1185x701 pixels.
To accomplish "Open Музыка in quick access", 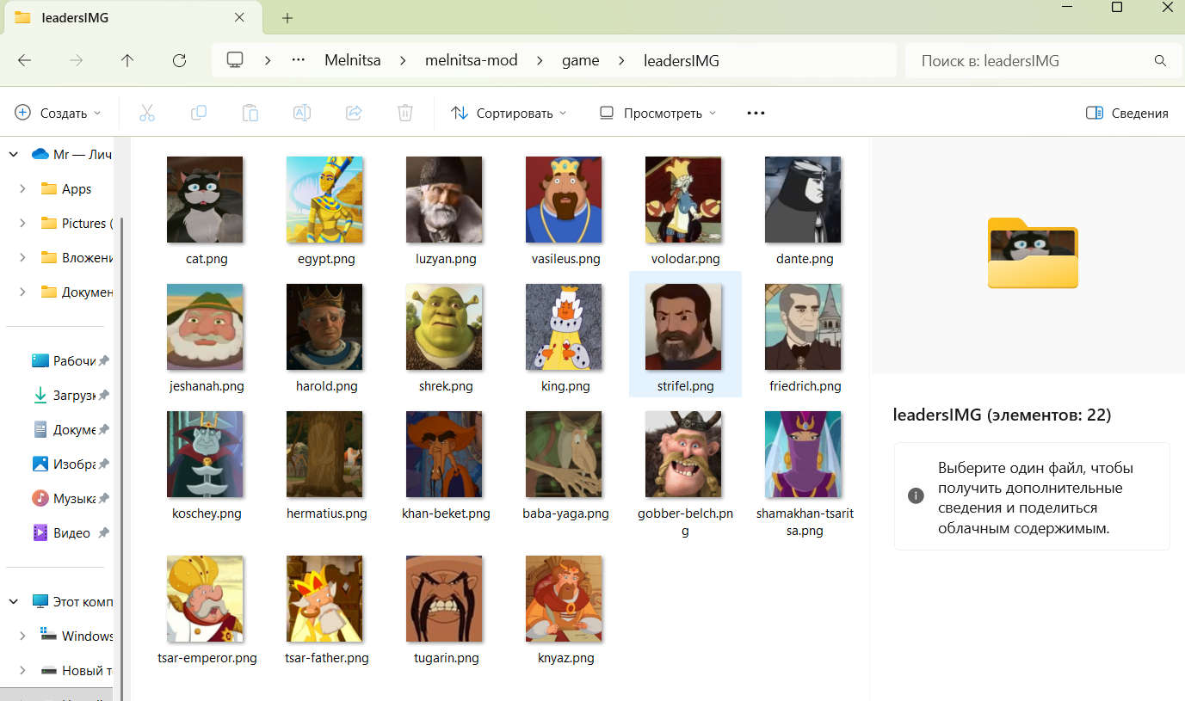I will 69,499.
